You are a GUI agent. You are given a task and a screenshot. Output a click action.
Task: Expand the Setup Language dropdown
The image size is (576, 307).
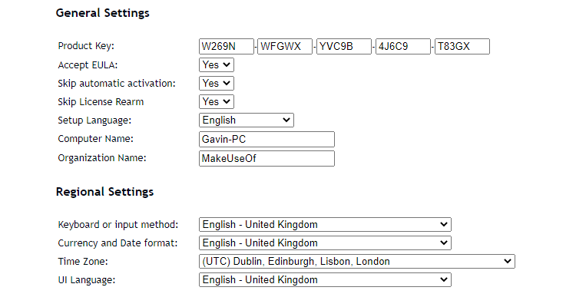pyautogui.click(x=246, y=120)
